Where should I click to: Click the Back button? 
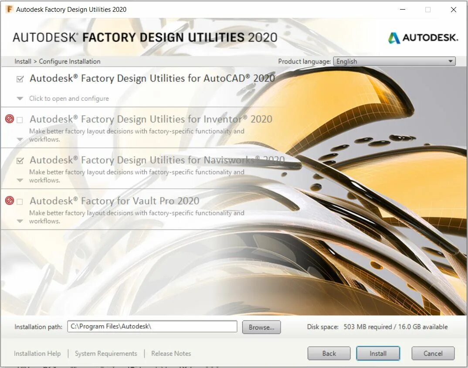pos(329,353)
